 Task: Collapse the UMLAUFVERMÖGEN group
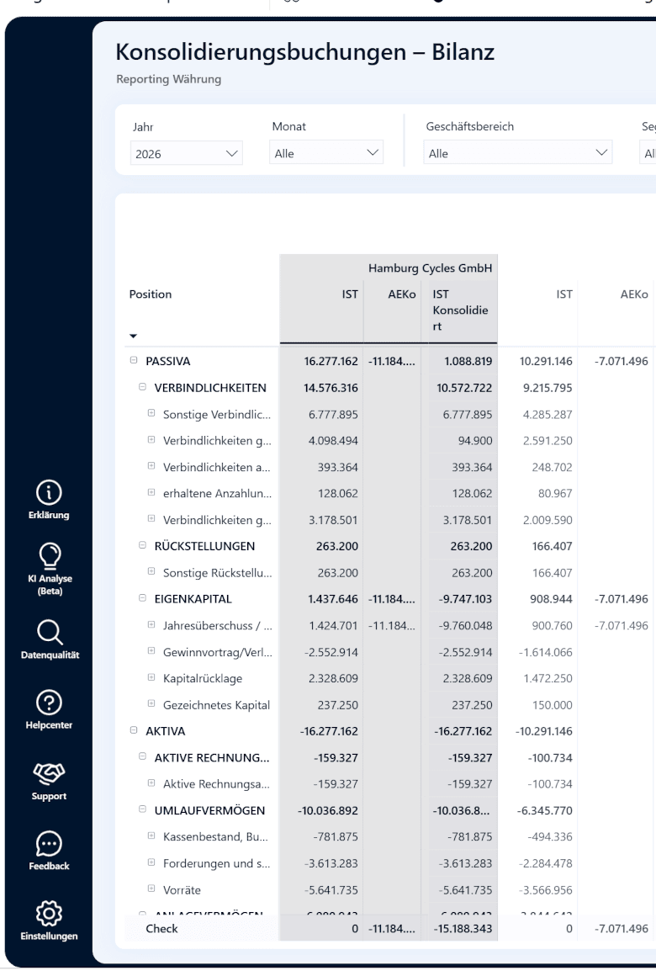point(142,809)
